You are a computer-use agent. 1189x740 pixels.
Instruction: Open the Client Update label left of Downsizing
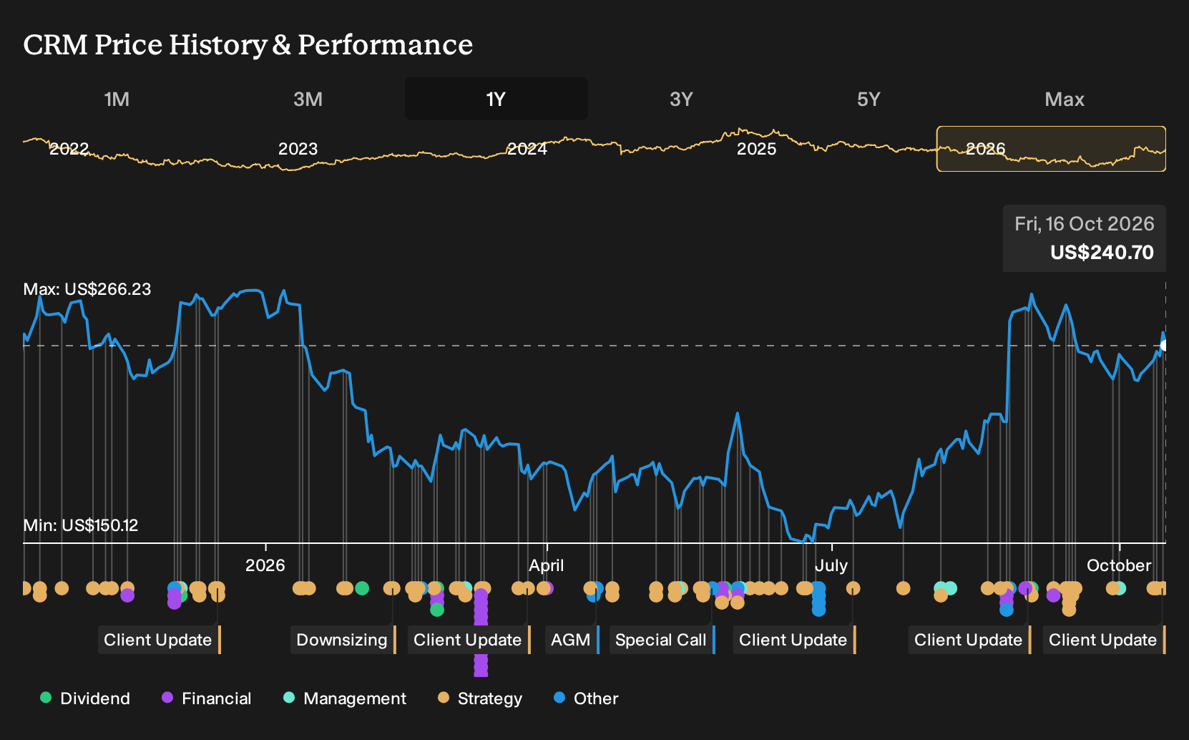point(160,640)
